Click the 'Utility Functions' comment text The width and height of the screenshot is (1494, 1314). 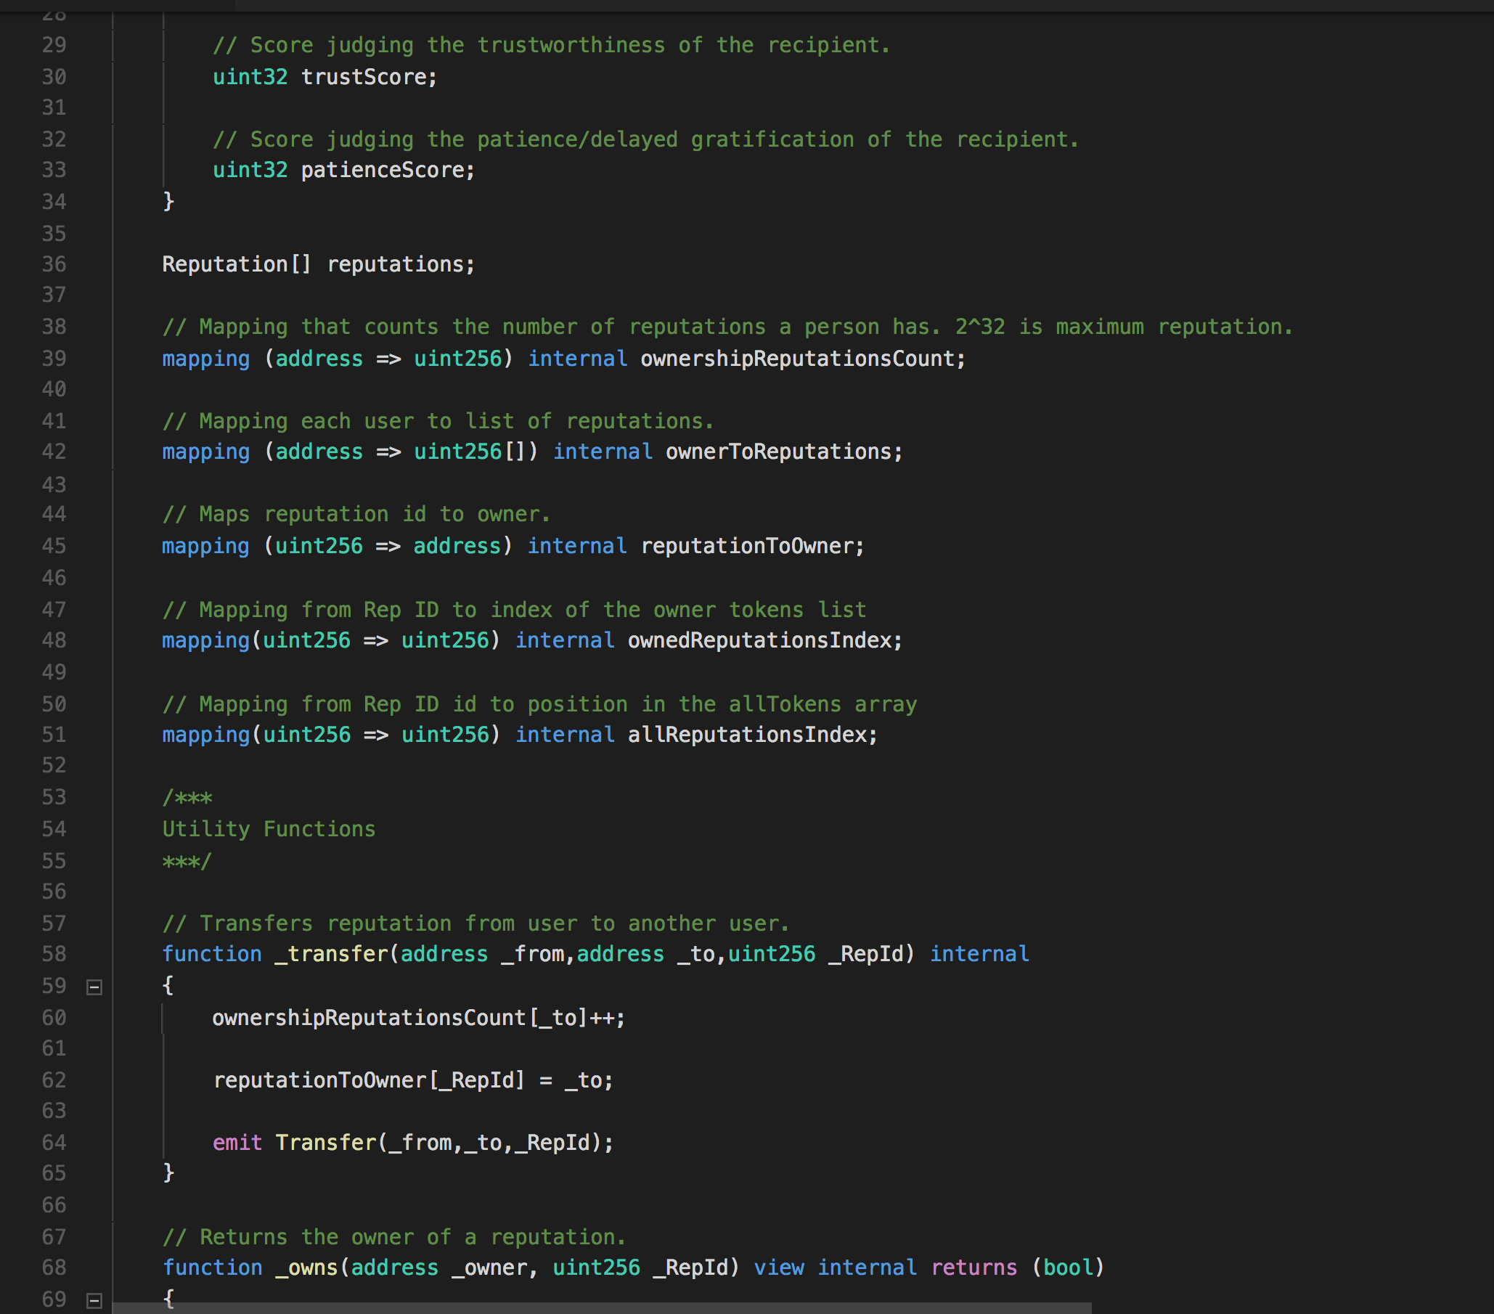point(269,829)
